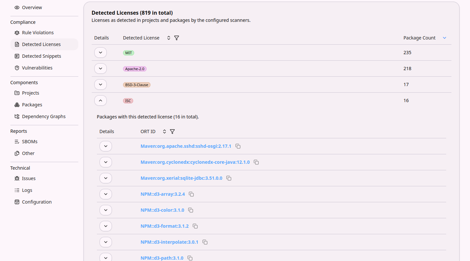Open the NPM::d3-path:3.1.0 package link
470x261 pixels.
click(x=162, y=258)
